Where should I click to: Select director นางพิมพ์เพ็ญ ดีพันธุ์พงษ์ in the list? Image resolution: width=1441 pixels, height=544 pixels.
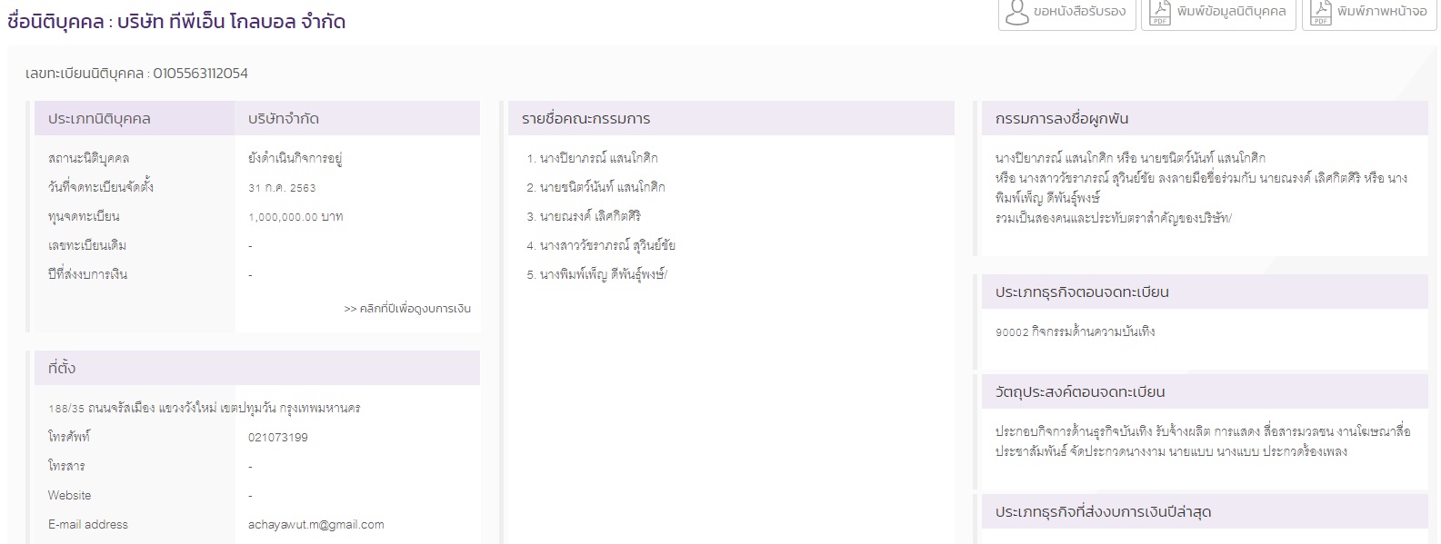coord(603,274)
